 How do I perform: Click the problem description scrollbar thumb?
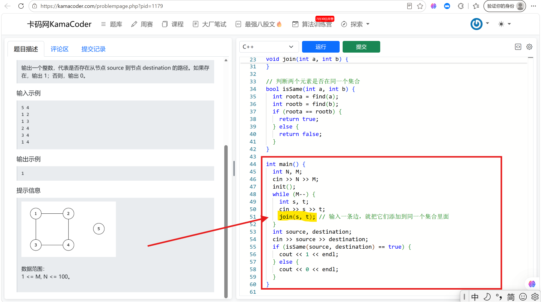click(x=226, y=222)
